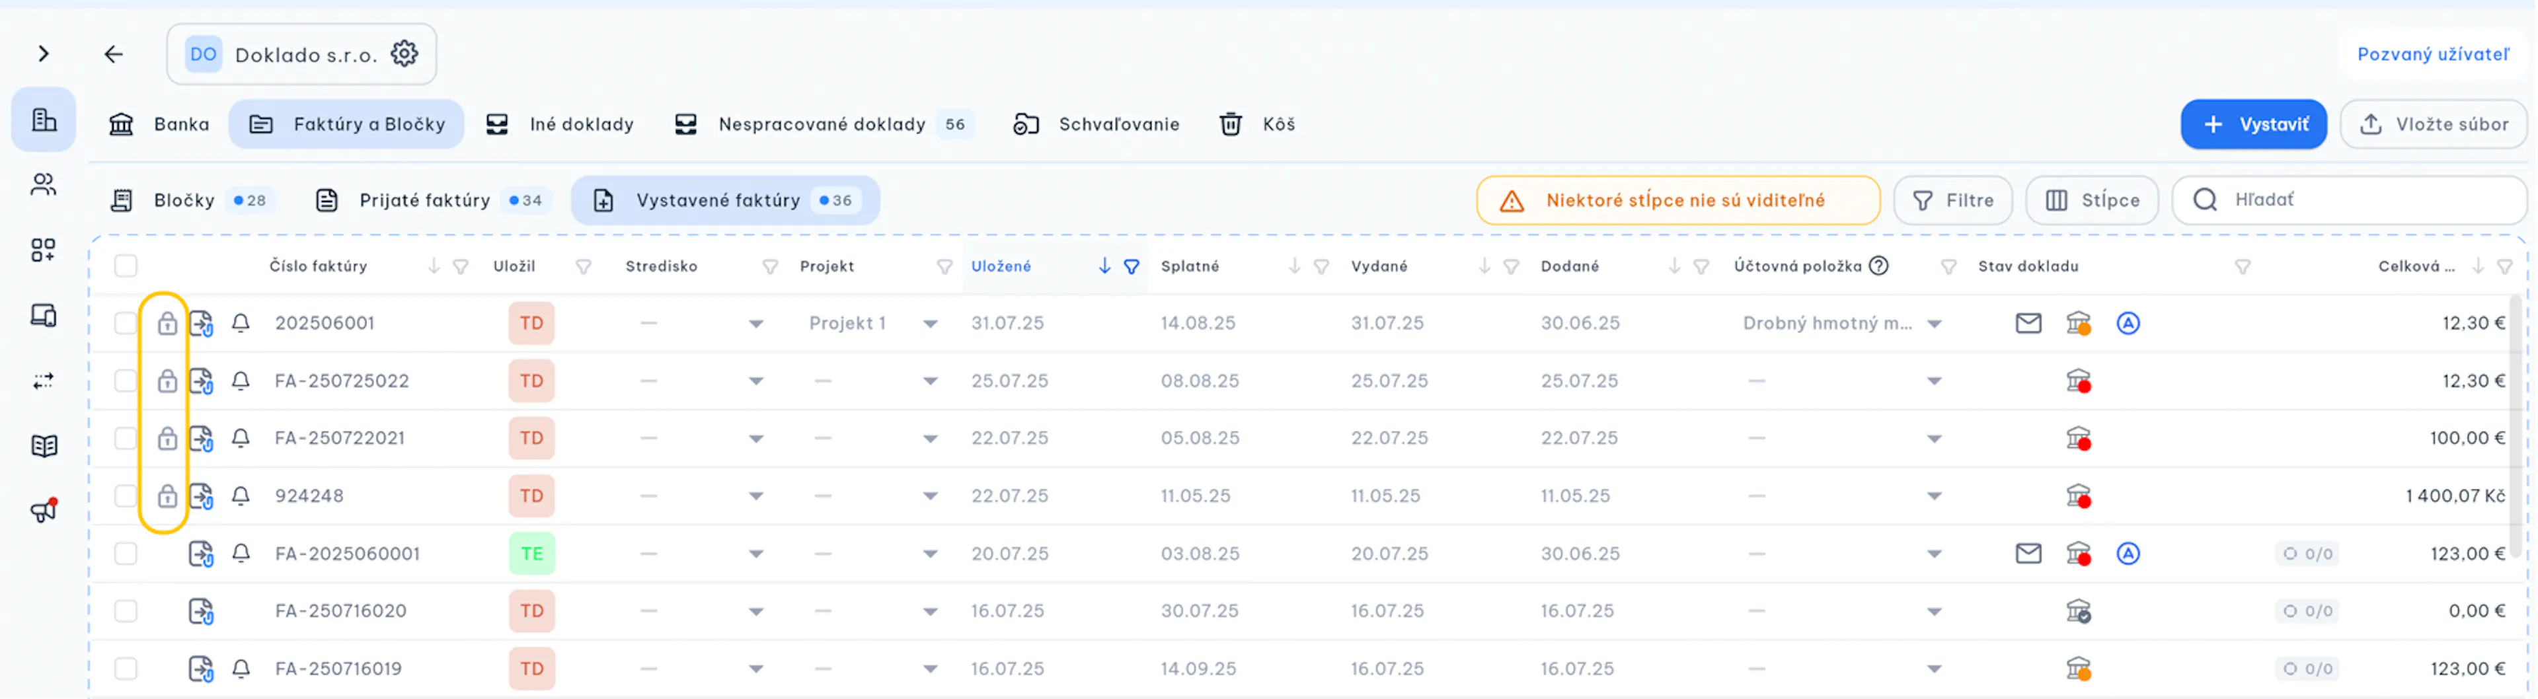
Task: Click the envelope icon for 202506001
Action: [2028, 323]
